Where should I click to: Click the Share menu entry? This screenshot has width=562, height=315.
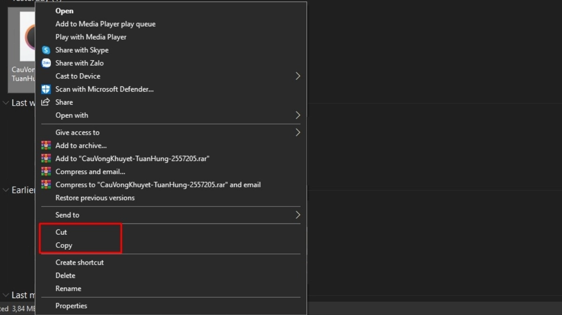point(171,102)
